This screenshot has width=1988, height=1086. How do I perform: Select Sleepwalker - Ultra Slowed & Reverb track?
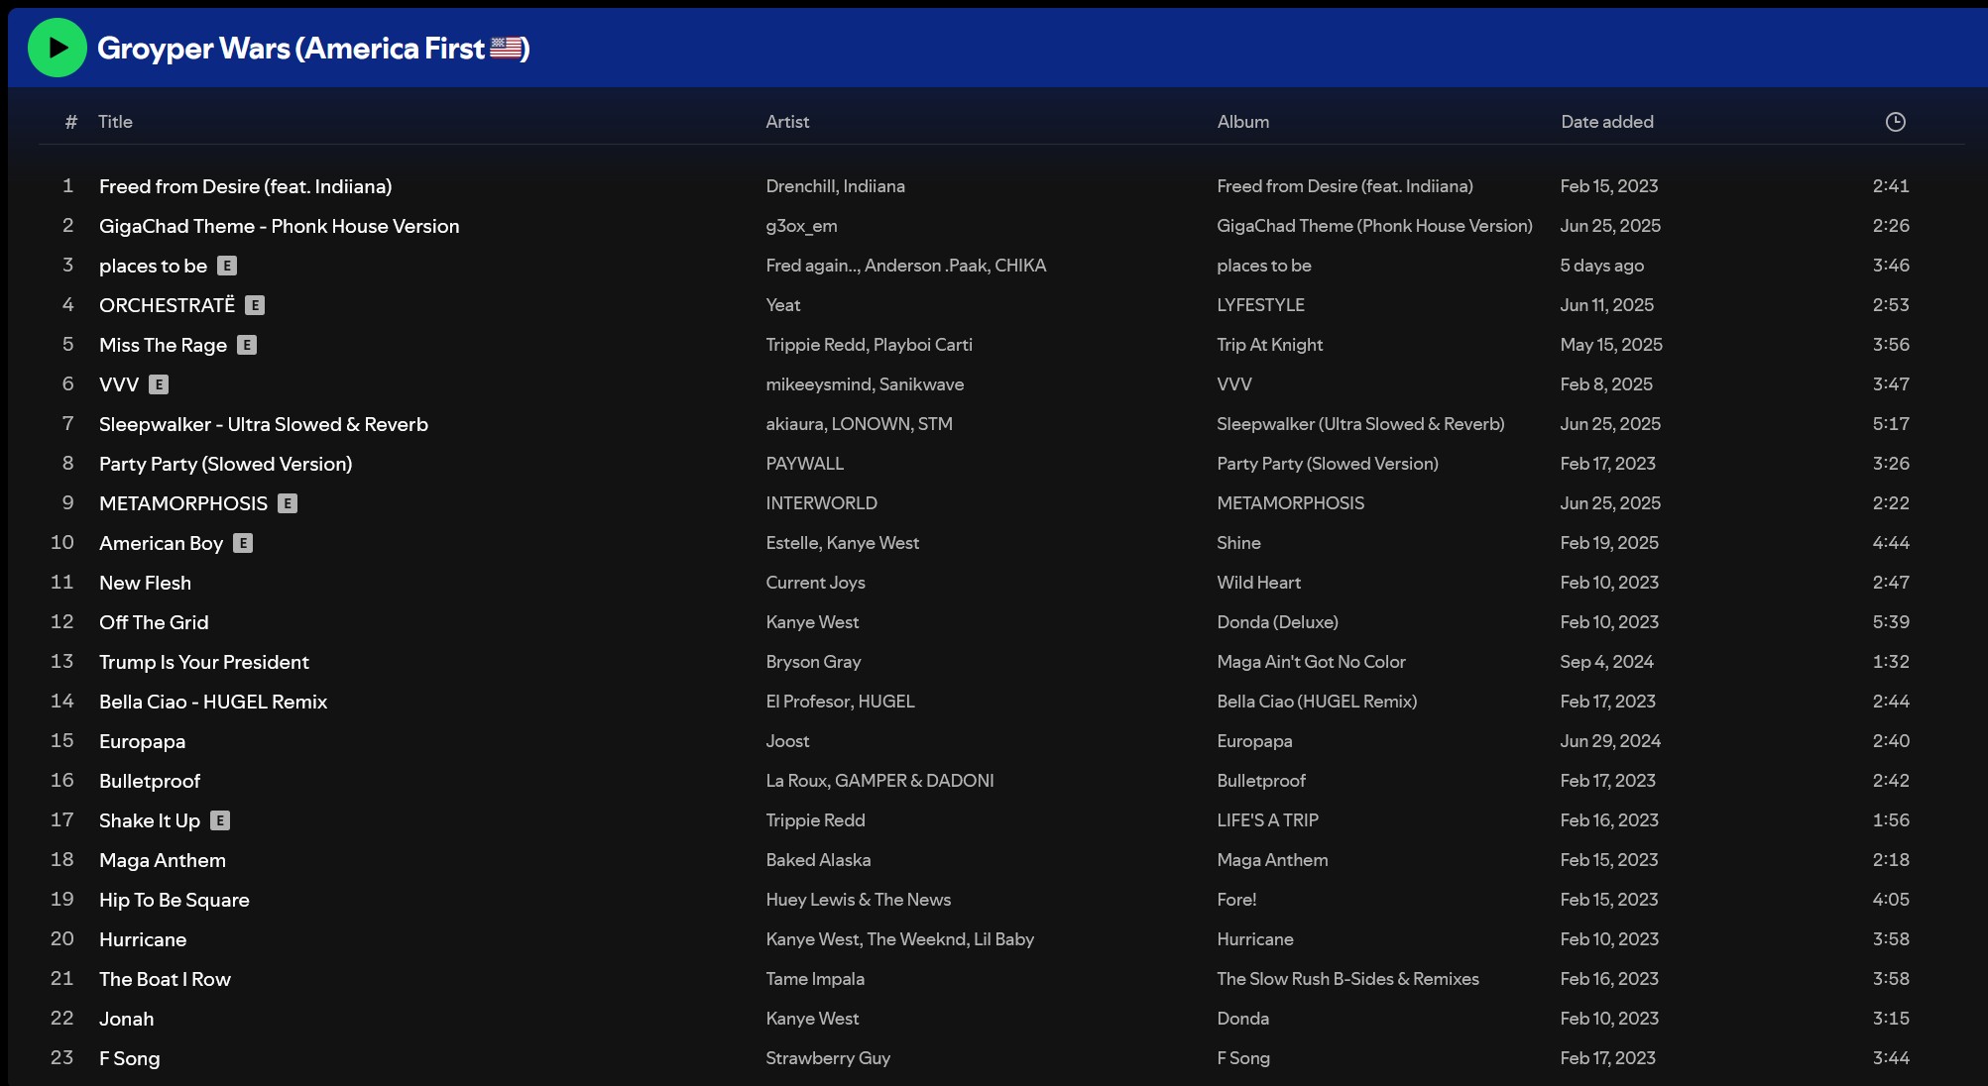coord(264,424)
